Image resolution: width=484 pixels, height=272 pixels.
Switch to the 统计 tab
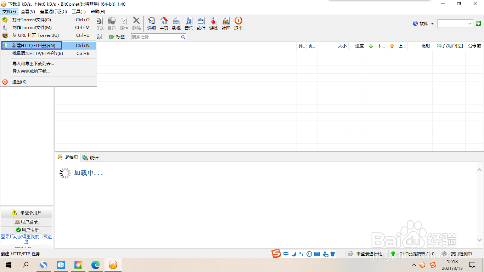coord(90,158)
